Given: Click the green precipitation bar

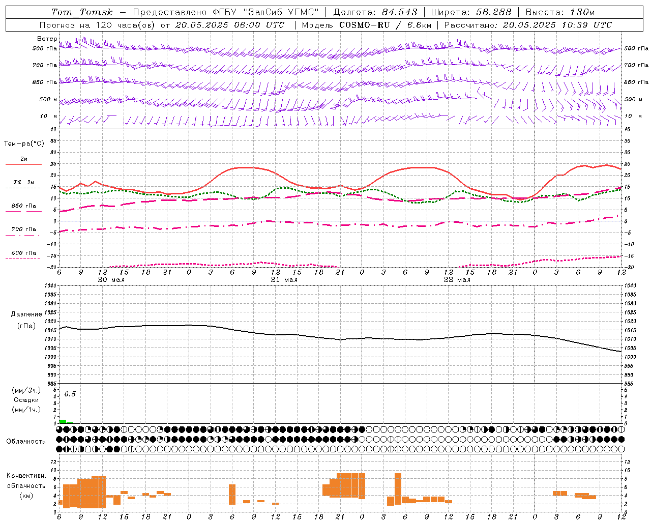Looking at the screenshot, I should [63, 421].
